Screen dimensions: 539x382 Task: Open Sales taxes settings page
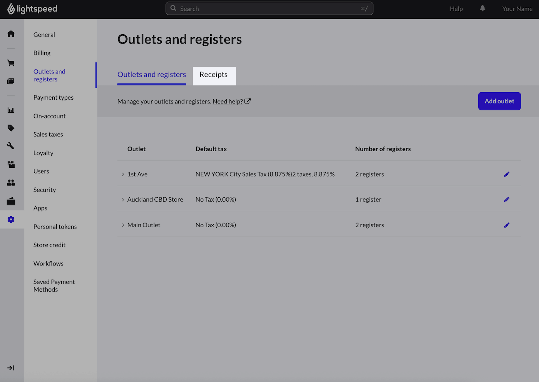tap(48, 135)
